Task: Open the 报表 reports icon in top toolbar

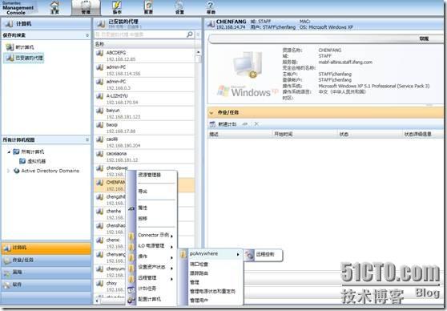Action: (x=148, y=7)
